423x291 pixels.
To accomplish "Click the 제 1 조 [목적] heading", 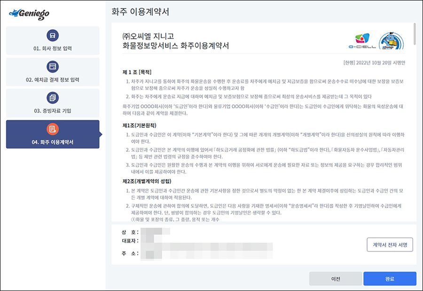I will pos(137,72).
